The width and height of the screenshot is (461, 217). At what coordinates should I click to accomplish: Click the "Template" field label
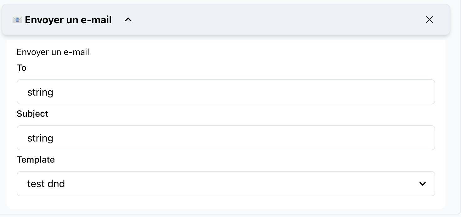pyautogui.click(x=36, y=159)
